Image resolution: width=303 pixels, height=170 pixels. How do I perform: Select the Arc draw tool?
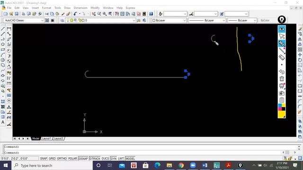(x=3, y=55)
